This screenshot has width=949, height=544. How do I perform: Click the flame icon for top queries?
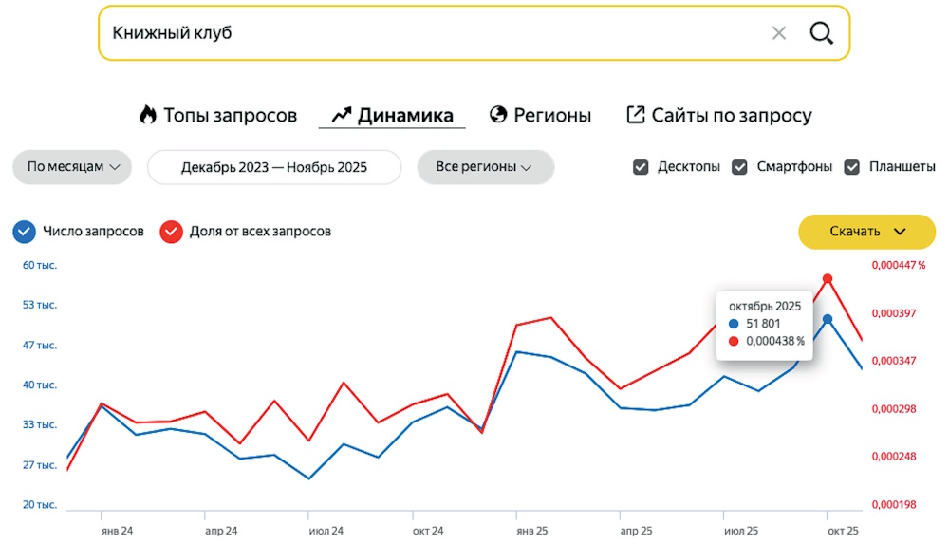(147, 115)
